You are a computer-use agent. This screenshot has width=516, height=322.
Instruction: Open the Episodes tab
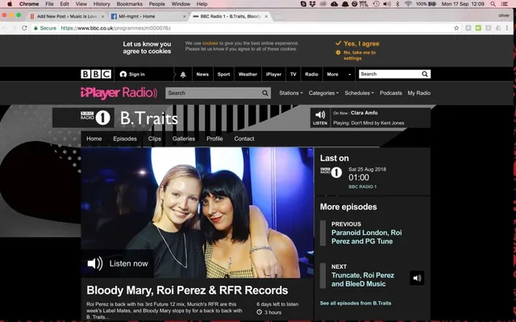[x=125, y=138]
